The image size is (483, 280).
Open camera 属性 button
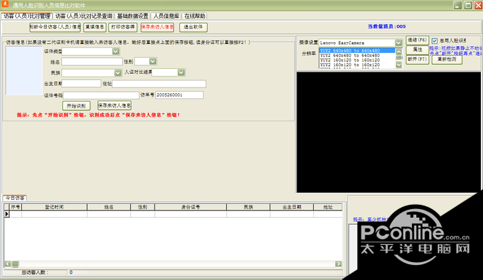(417, 50)
